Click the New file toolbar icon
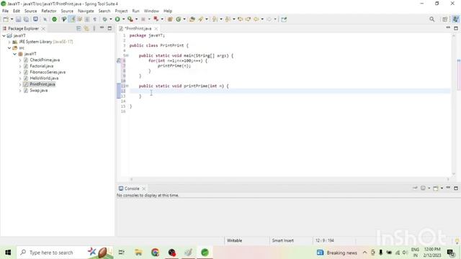This screenshot has height=259, width=461. pos(6,19)
